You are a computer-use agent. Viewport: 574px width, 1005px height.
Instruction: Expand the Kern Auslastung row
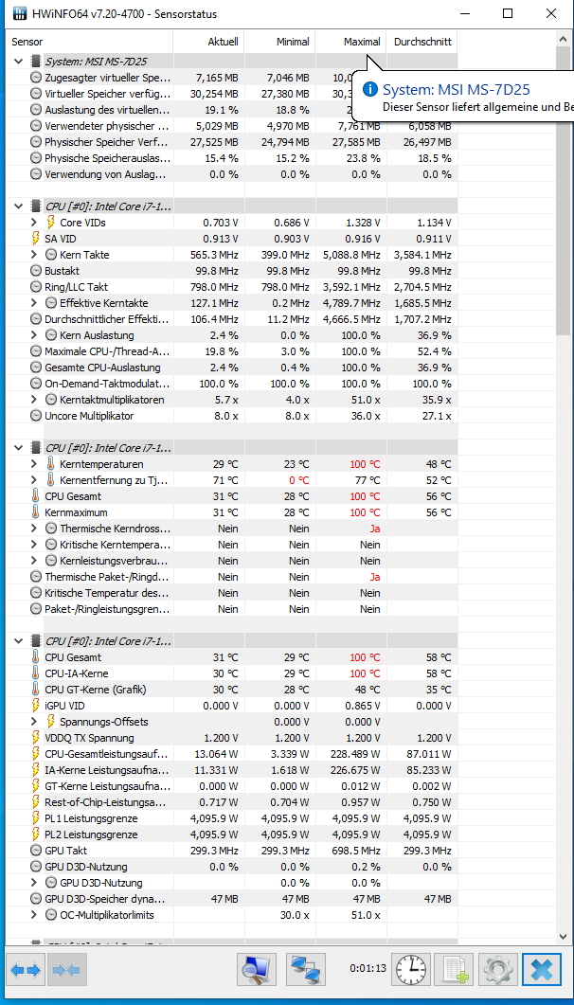(34, 335)
